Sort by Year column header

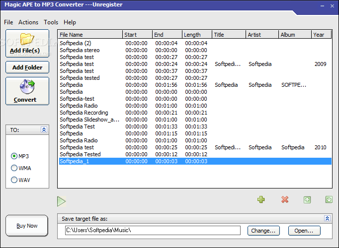pos(321,35)
